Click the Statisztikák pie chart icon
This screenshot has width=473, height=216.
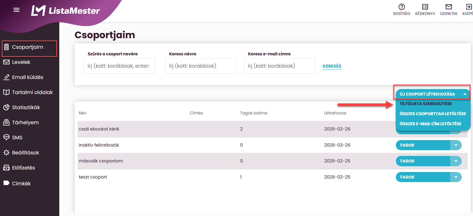(6, 107)
